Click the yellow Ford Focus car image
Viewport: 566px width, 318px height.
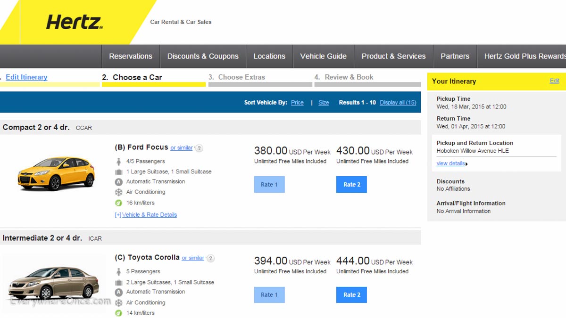click(x=56, y=173)
